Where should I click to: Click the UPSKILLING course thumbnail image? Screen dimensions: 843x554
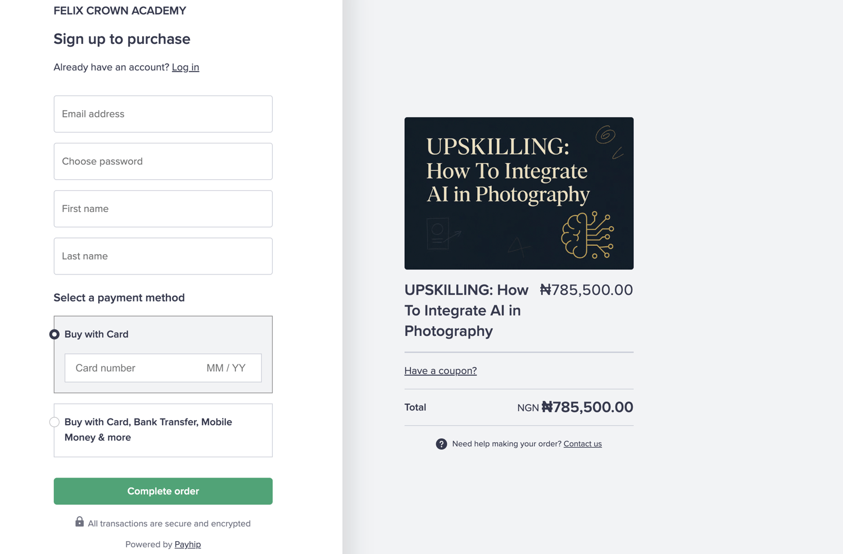(519, 193)
